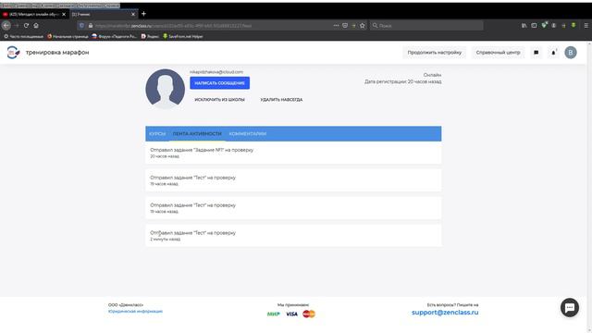Click 'Исключить из школы'
The height and width of the screenshot is (333, 592).
(220, 100)
